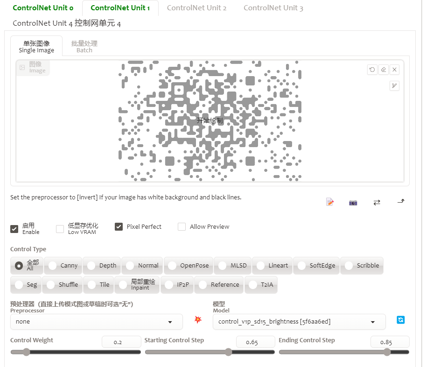Toggle the Pixel Perfect checkbox

point(119,226)
